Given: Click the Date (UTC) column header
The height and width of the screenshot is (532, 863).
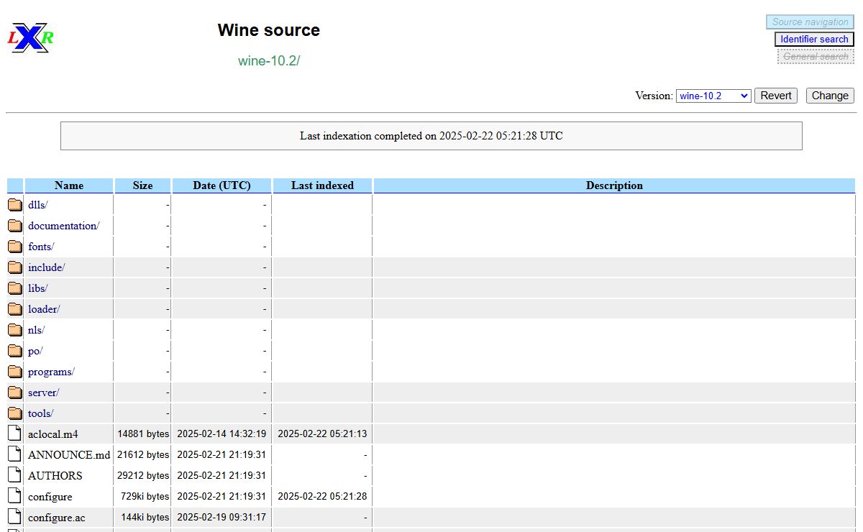Looking at the screenshot, I should [x=222, y=185].
